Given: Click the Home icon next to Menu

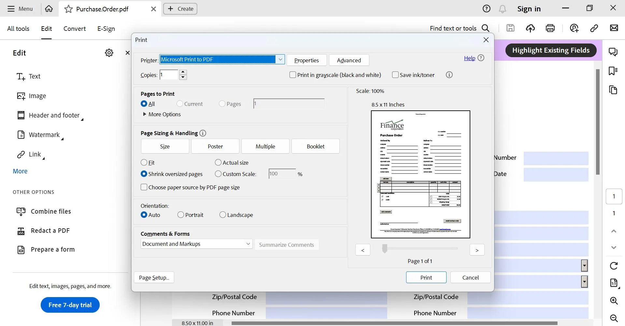Looking at the screenshot, I should point(49,9).
